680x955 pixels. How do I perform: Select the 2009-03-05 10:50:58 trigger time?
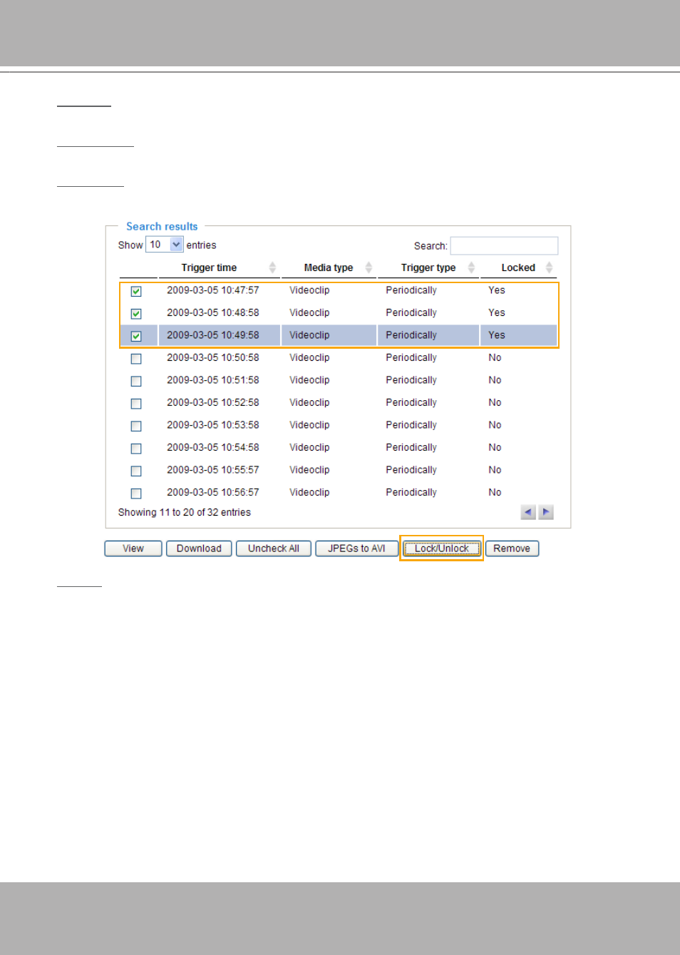213,358
